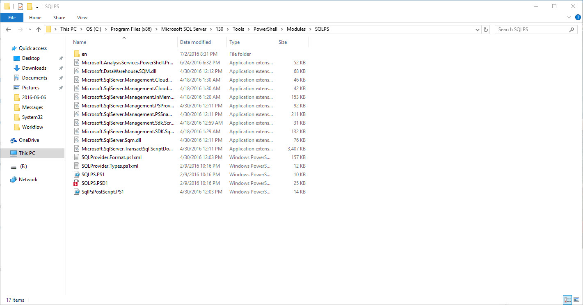583x305 pixels.
Task: Jump to 'Modules' breadcrumb
Action: coord(296,30)
